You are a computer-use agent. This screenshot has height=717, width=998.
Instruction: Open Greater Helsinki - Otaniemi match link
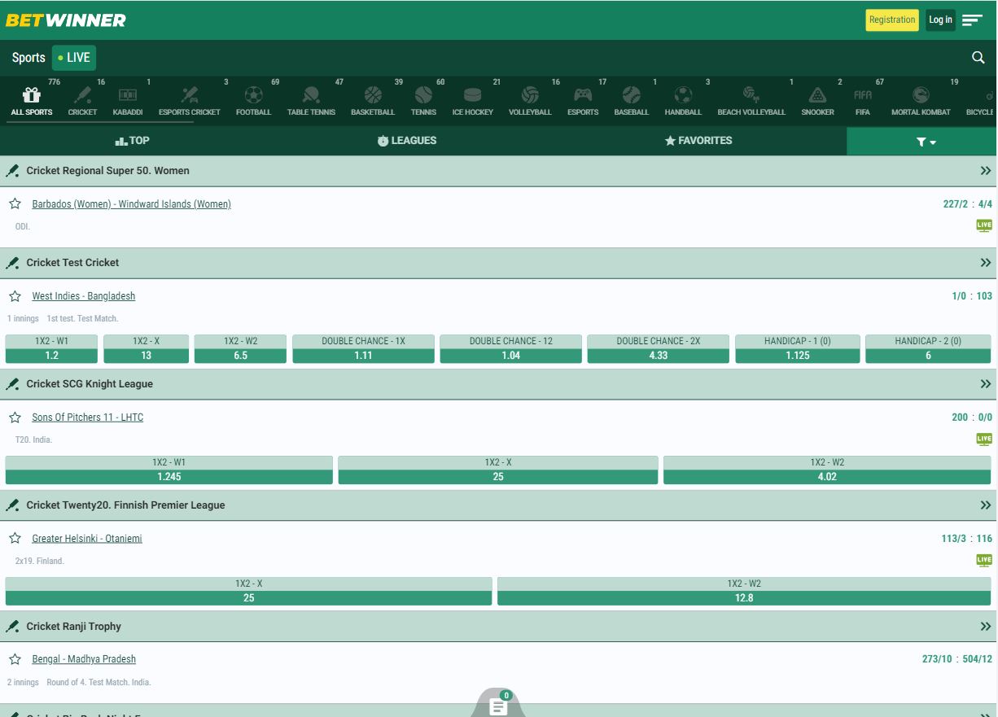(86, 539)
